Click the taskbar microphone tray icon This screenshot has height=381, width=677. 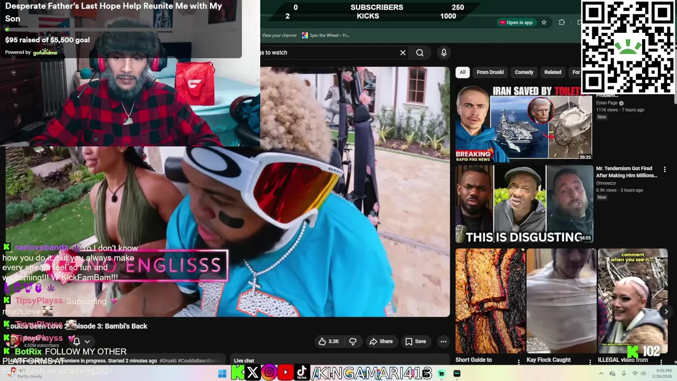(623, 374)
